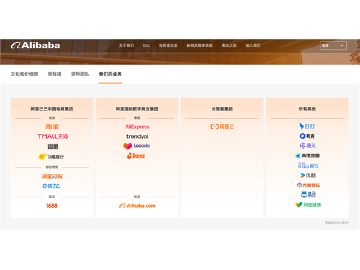Viewport: 360px width, 270px height.
Task: Click the 阿里国际数字商业集团 heading
Action: (x=137, y=109)
